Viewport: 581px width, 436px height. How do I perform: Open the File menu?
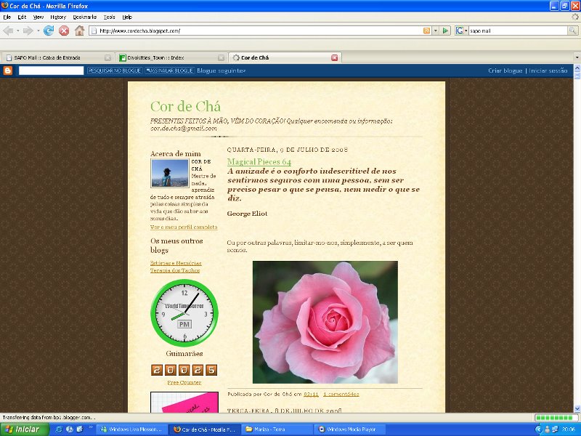(7, 17)
